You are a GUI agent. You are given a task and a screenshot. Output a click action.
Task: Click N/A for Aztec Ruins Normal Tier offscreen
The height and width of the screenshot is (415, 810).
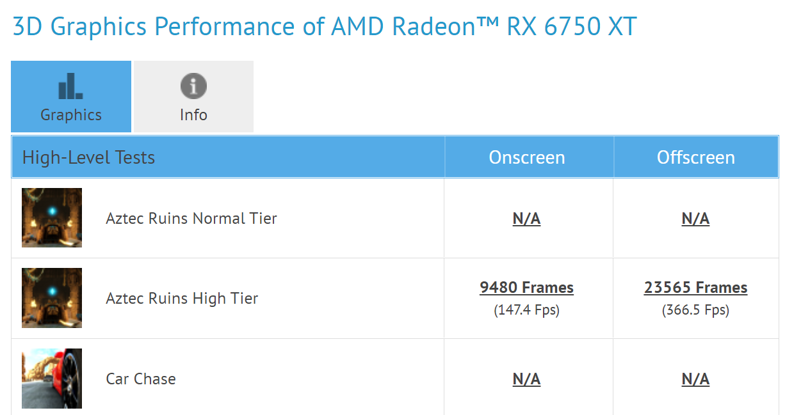pos(695,218)
